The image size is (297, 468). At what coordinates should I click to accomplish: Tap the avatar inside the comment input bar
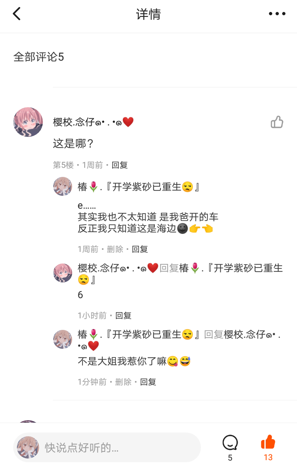(x=28, y=447)
